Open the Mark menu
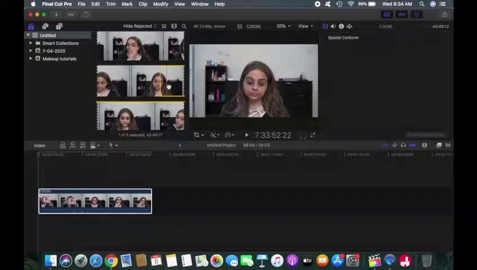The height and width of the screenshot is (270, 477). [x=127, y=4]
